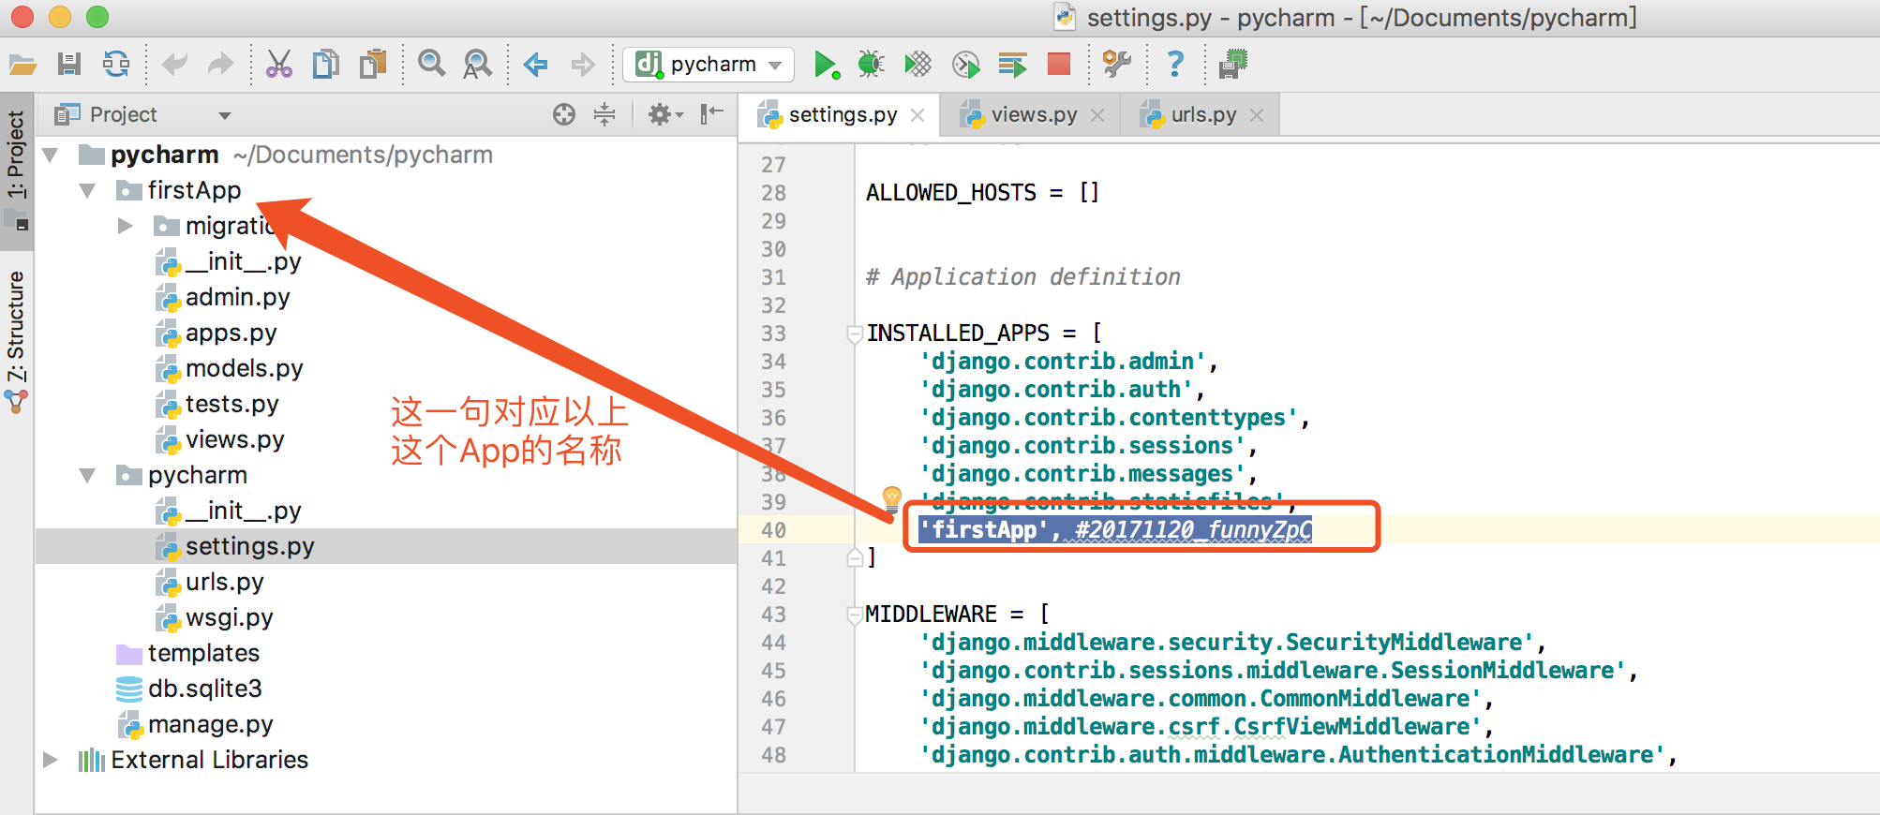Click Scroll from Source target icon
This screenshot has height=815, width=1880.
click(x=564, y=114)
